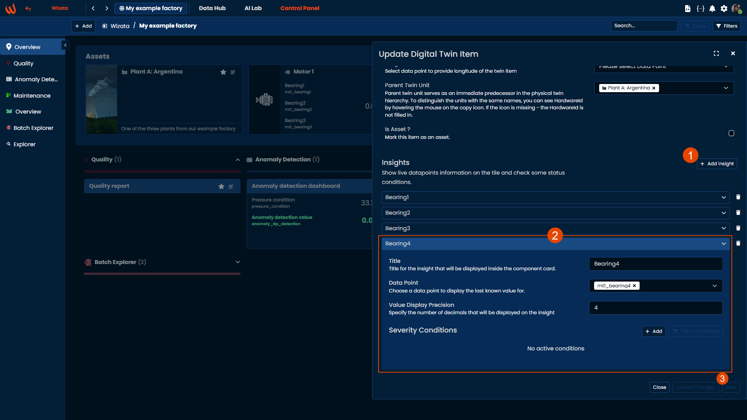Expand the Batch Explorer section
The height and width of the screenshot is (420, 747).
pyautogui.click(x=238, y=262)
